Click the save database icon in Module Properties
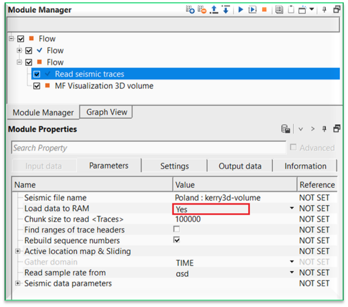Screen dimensions: 348x307 point(286,129)
